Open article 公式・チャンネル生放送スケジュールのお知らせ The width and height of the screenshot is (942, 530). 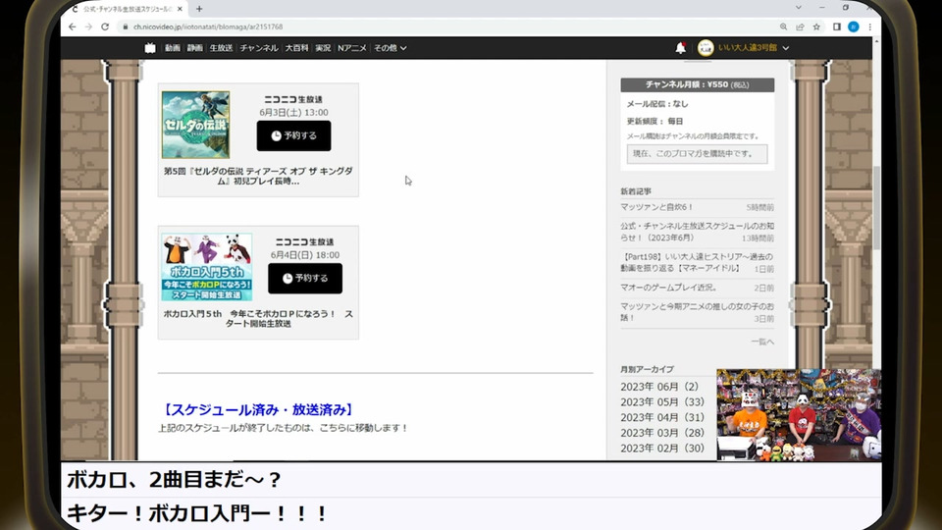tap(697, 232)
